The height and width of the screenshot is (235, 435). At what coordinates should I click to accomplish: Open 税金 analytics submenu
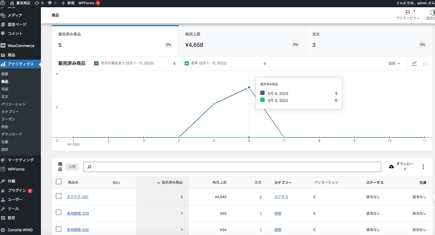point(5,127)
